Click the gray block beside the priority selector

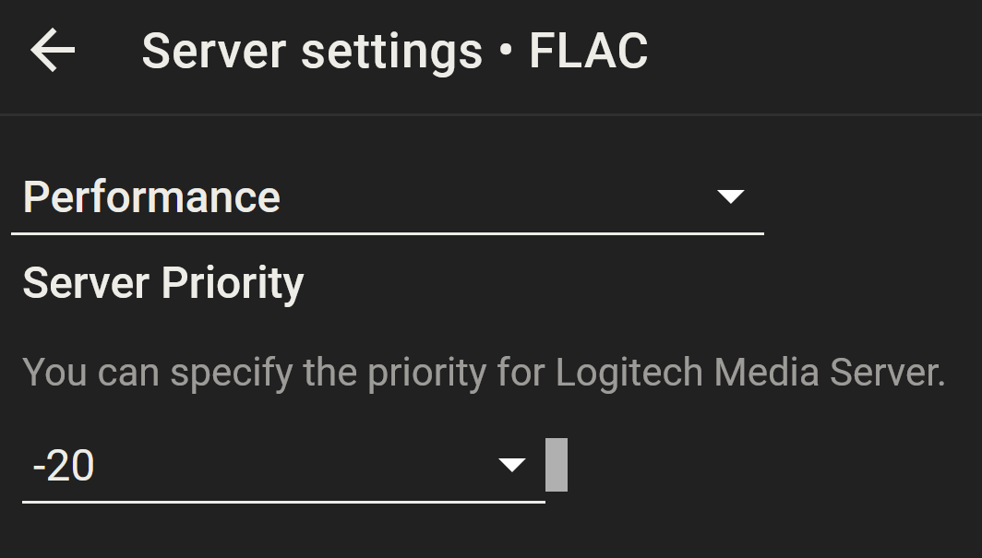557,465
